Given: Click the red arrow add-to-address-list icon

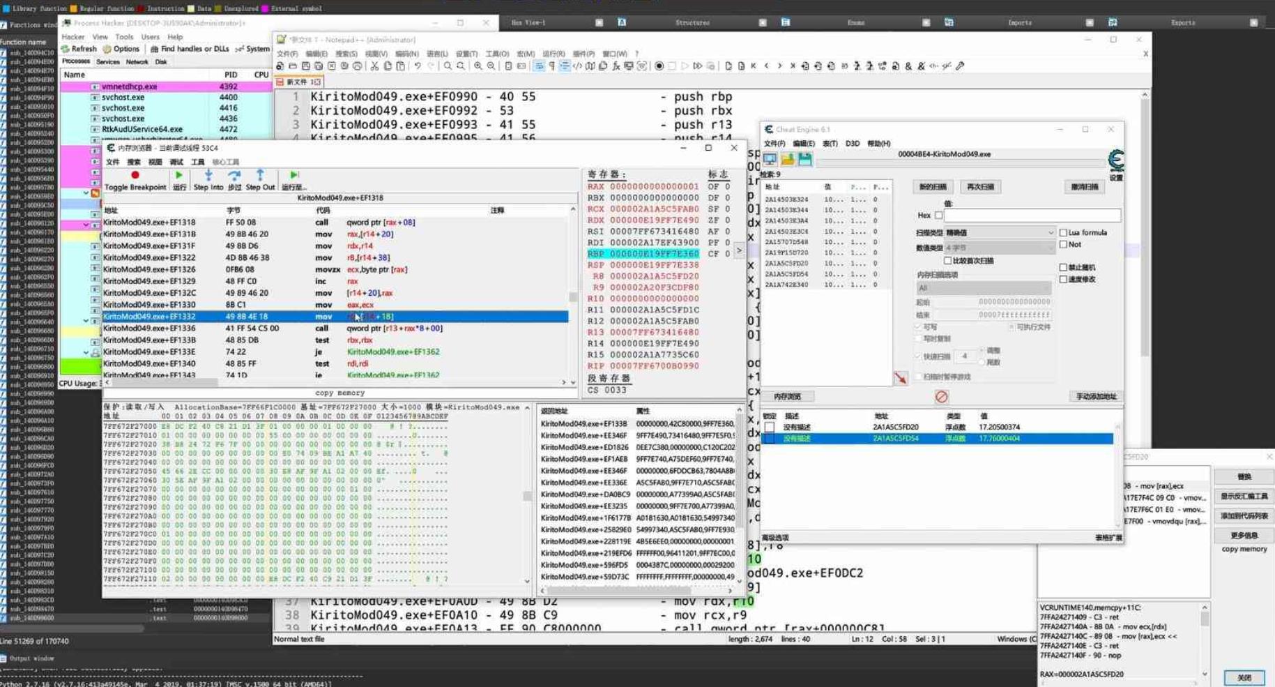Looking at the screenshot, I should pyautogui.click(x=901, y=378).
